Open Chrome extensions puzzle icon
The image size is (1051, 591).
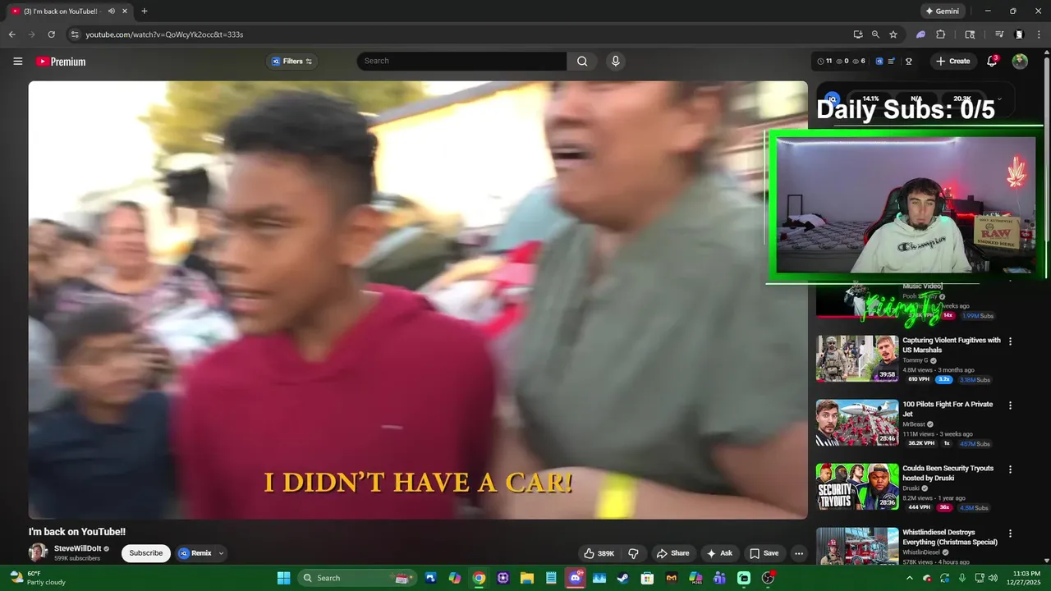(941, 34)
